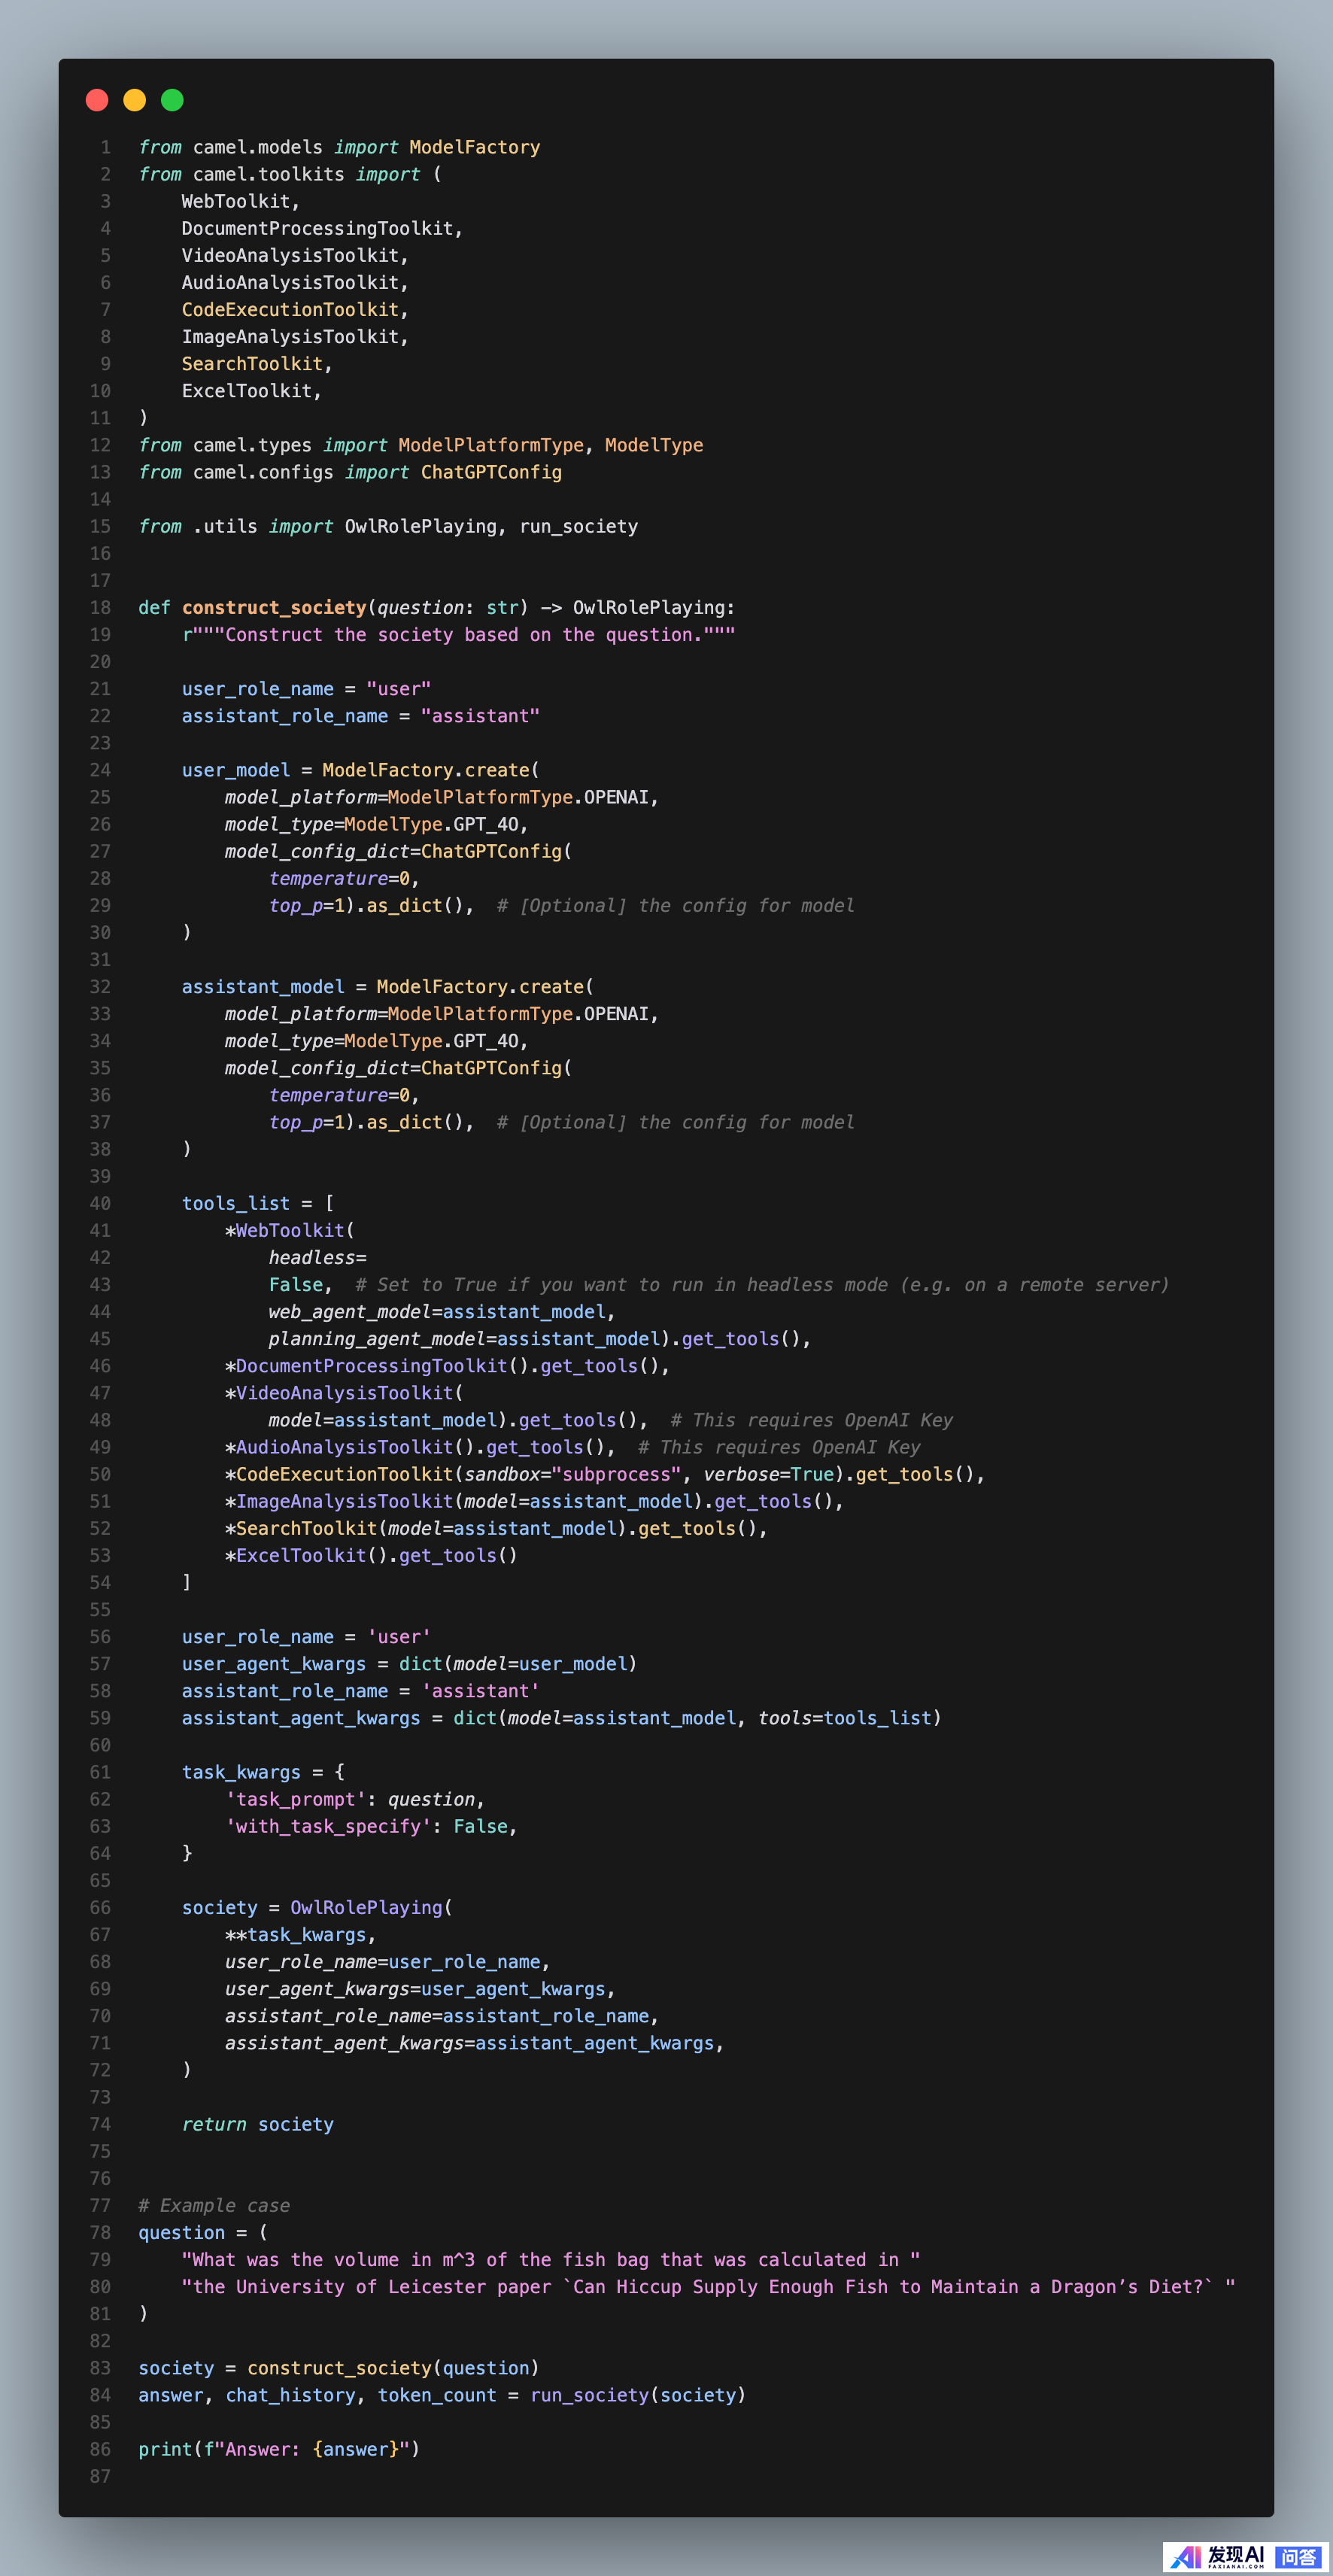This screenshot has width=1333, height=2576.
Task: Click the yellow minimize dot in window header
Action: (134, 100)
